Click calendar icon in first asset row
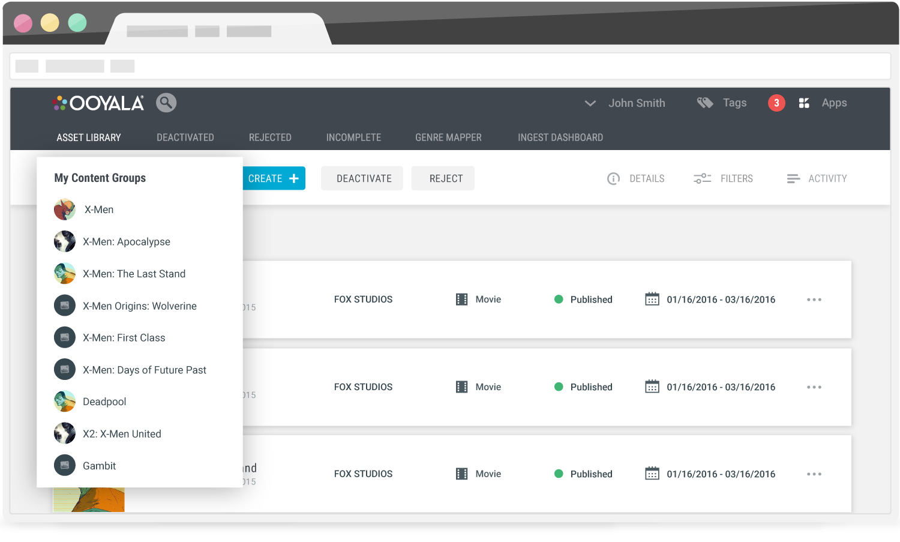900x542 pixels. coord(652,299)
